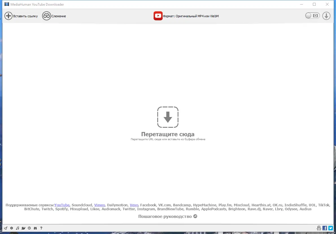Screen dimensions: 336x234
Task: Click the Twitter service name in the list
Action: coord(128,209)
